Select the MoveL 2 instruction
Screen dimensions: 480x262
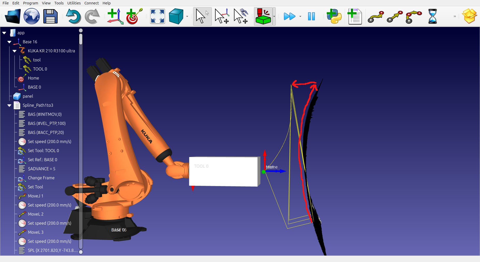click(35, 214)
